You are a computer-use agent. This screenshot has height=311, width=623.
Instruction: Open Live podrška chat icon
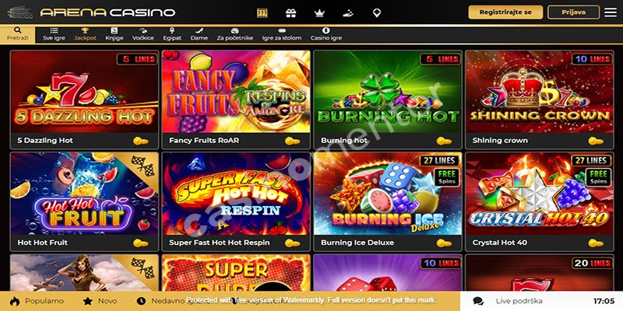pos(478,301)
